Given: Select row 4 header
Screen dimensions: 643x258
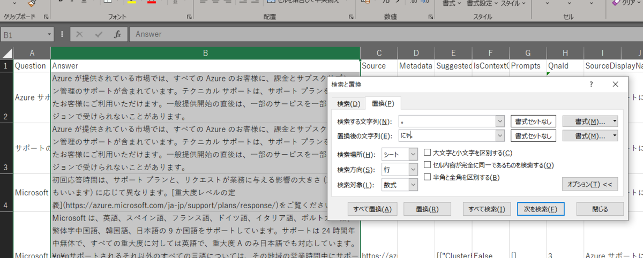Looking at the screenshot, I should tap(6, 192).
